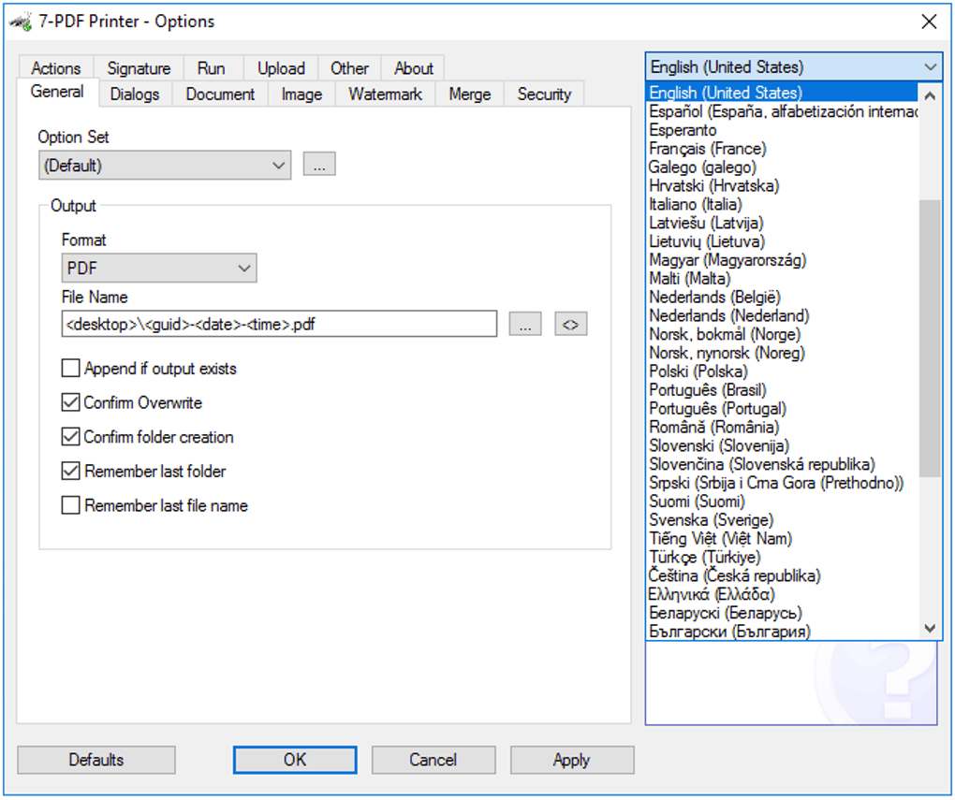
Task: Choose Nederlands (België)
Action: pyautogui.click(x=782, y=298)
